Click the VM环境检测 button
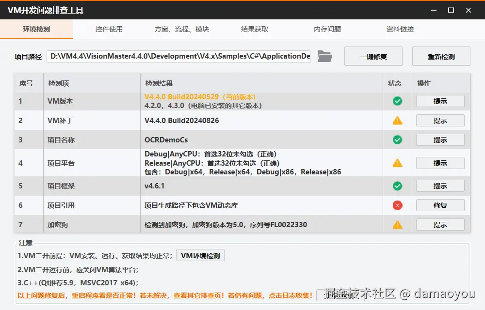485x310 pixels. [x=200, y=255]
